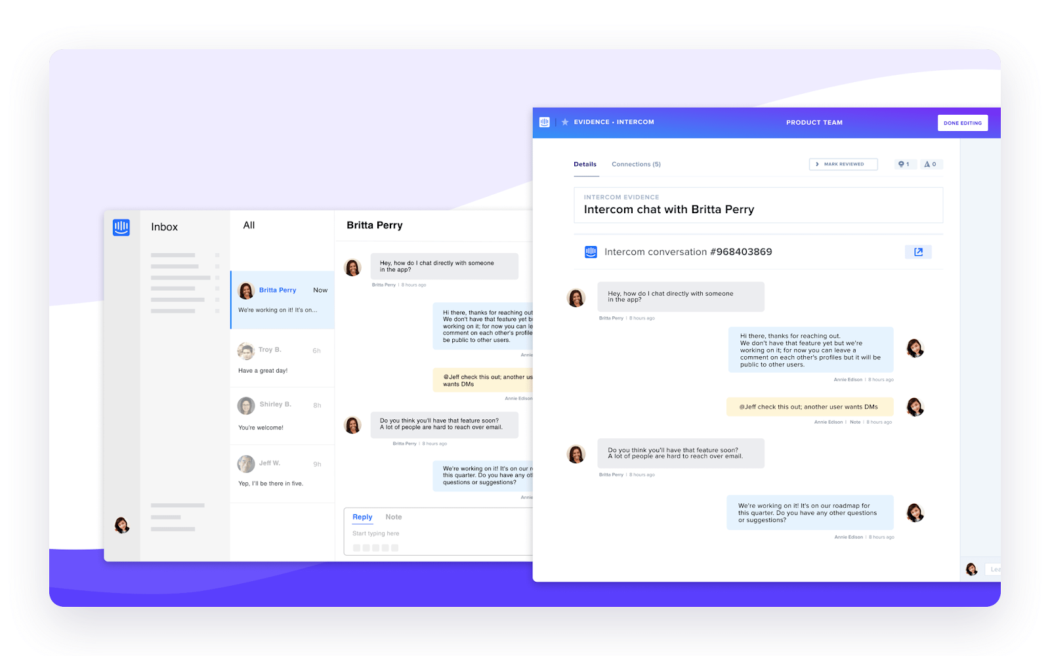Click Annie's avatar beside 'We're working on it!' in the Evidence panel
Image resolution: width=1050 pixels, height=656 pixels.
coord(915,513)
